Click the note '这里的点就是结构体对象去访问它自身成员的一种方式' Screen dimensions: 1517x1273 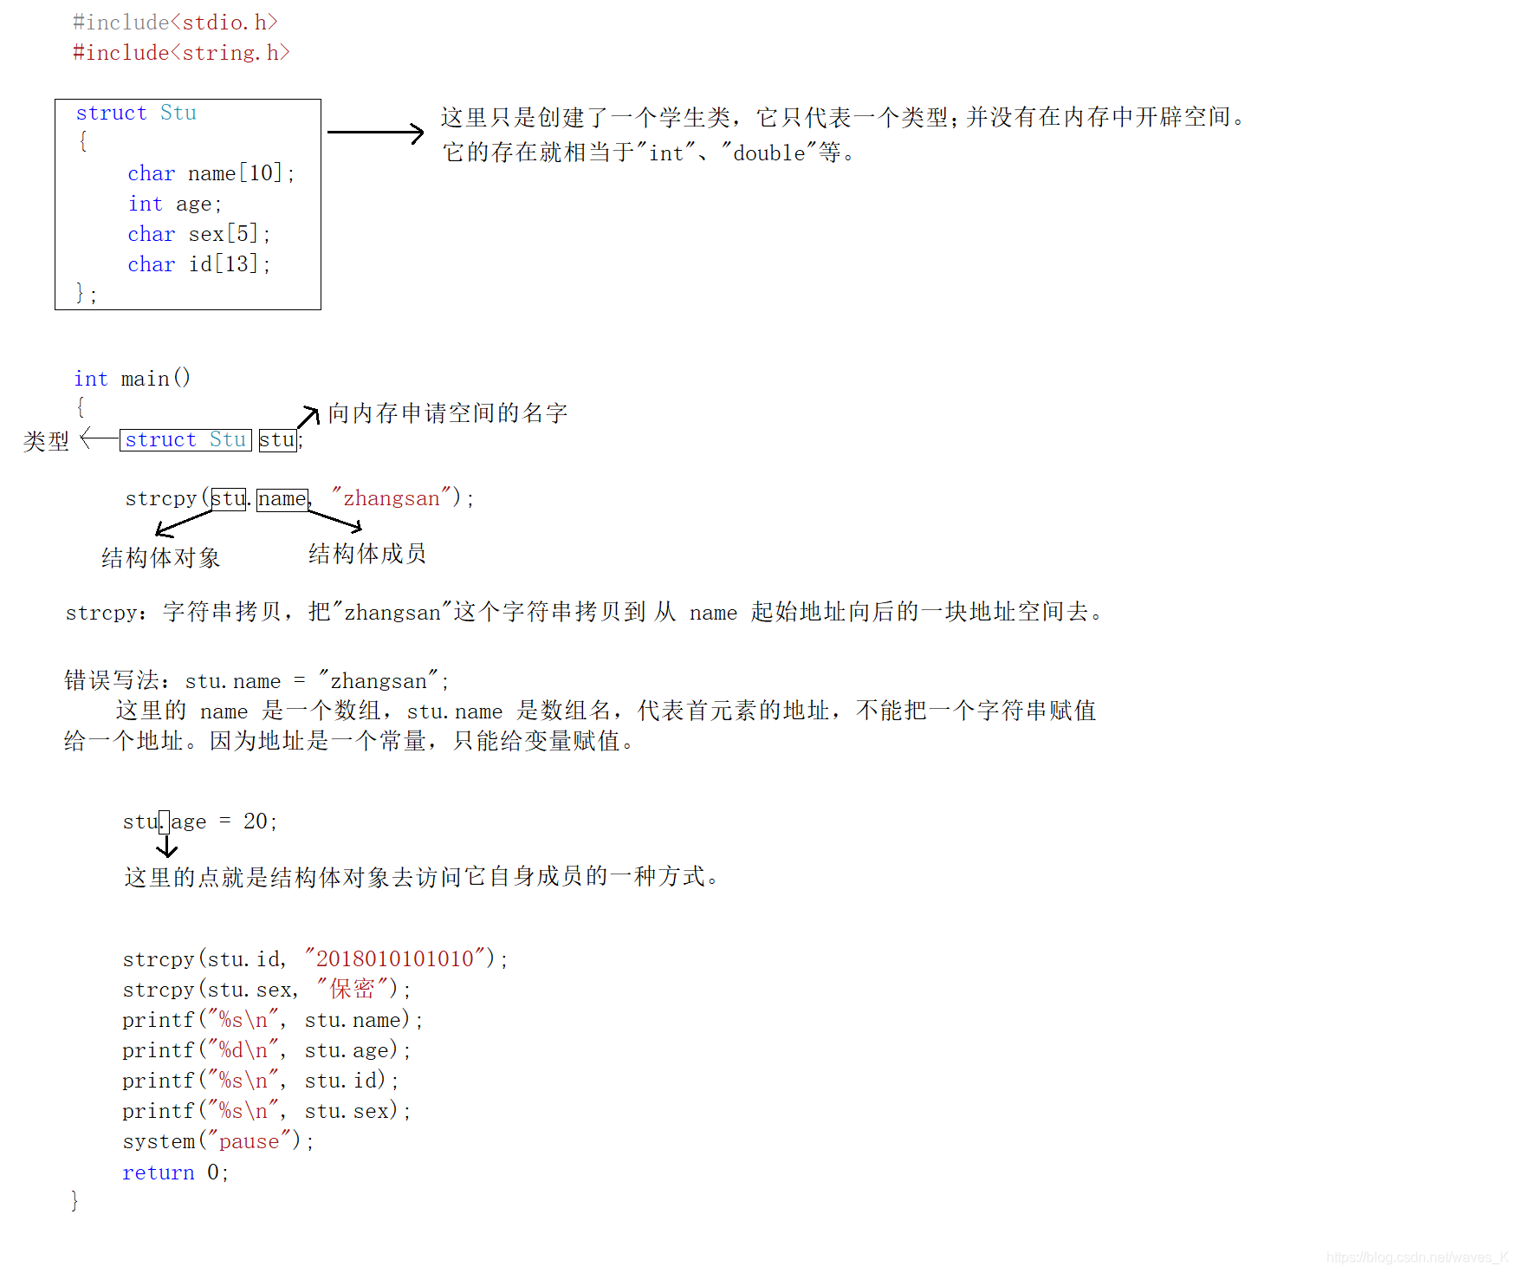pos(422,877)
